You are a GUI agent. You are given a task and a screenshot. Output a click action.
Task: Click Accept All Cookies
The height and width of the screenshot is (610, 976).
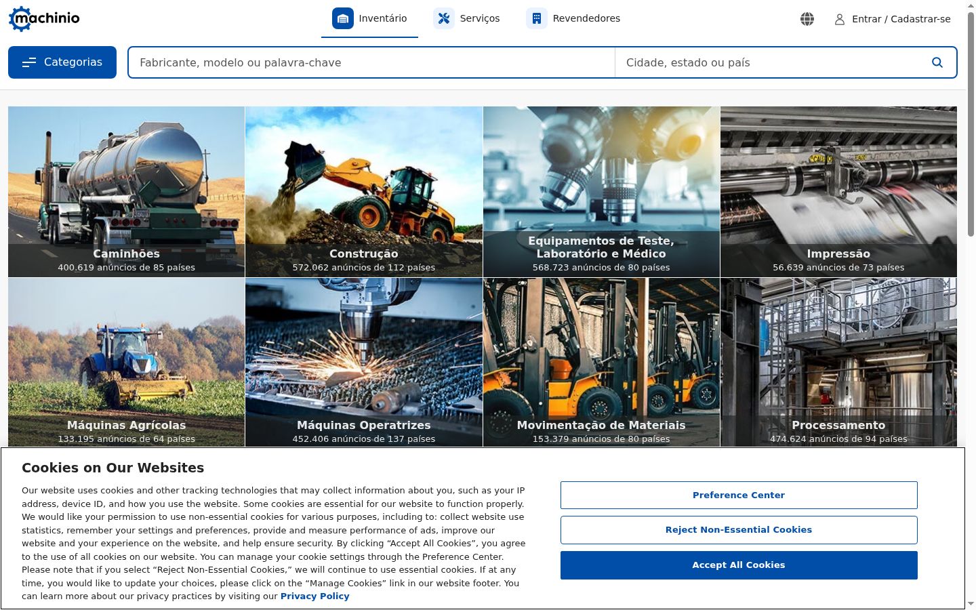coord(739,565)
